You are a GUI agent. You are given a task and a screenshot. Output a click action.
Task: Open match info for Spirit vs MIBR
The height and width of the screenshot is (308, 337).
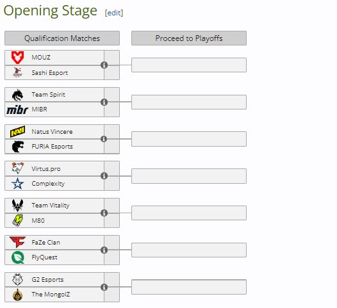point(104,102)
